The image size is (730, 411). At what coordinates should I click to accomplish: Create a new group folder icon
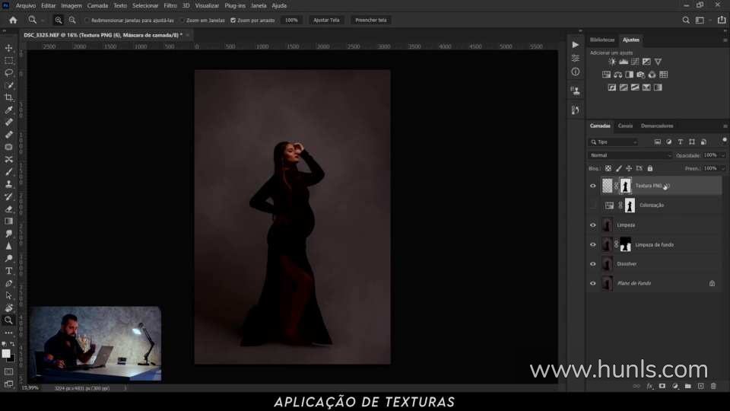pyautogui.click(x=687, y=386)
